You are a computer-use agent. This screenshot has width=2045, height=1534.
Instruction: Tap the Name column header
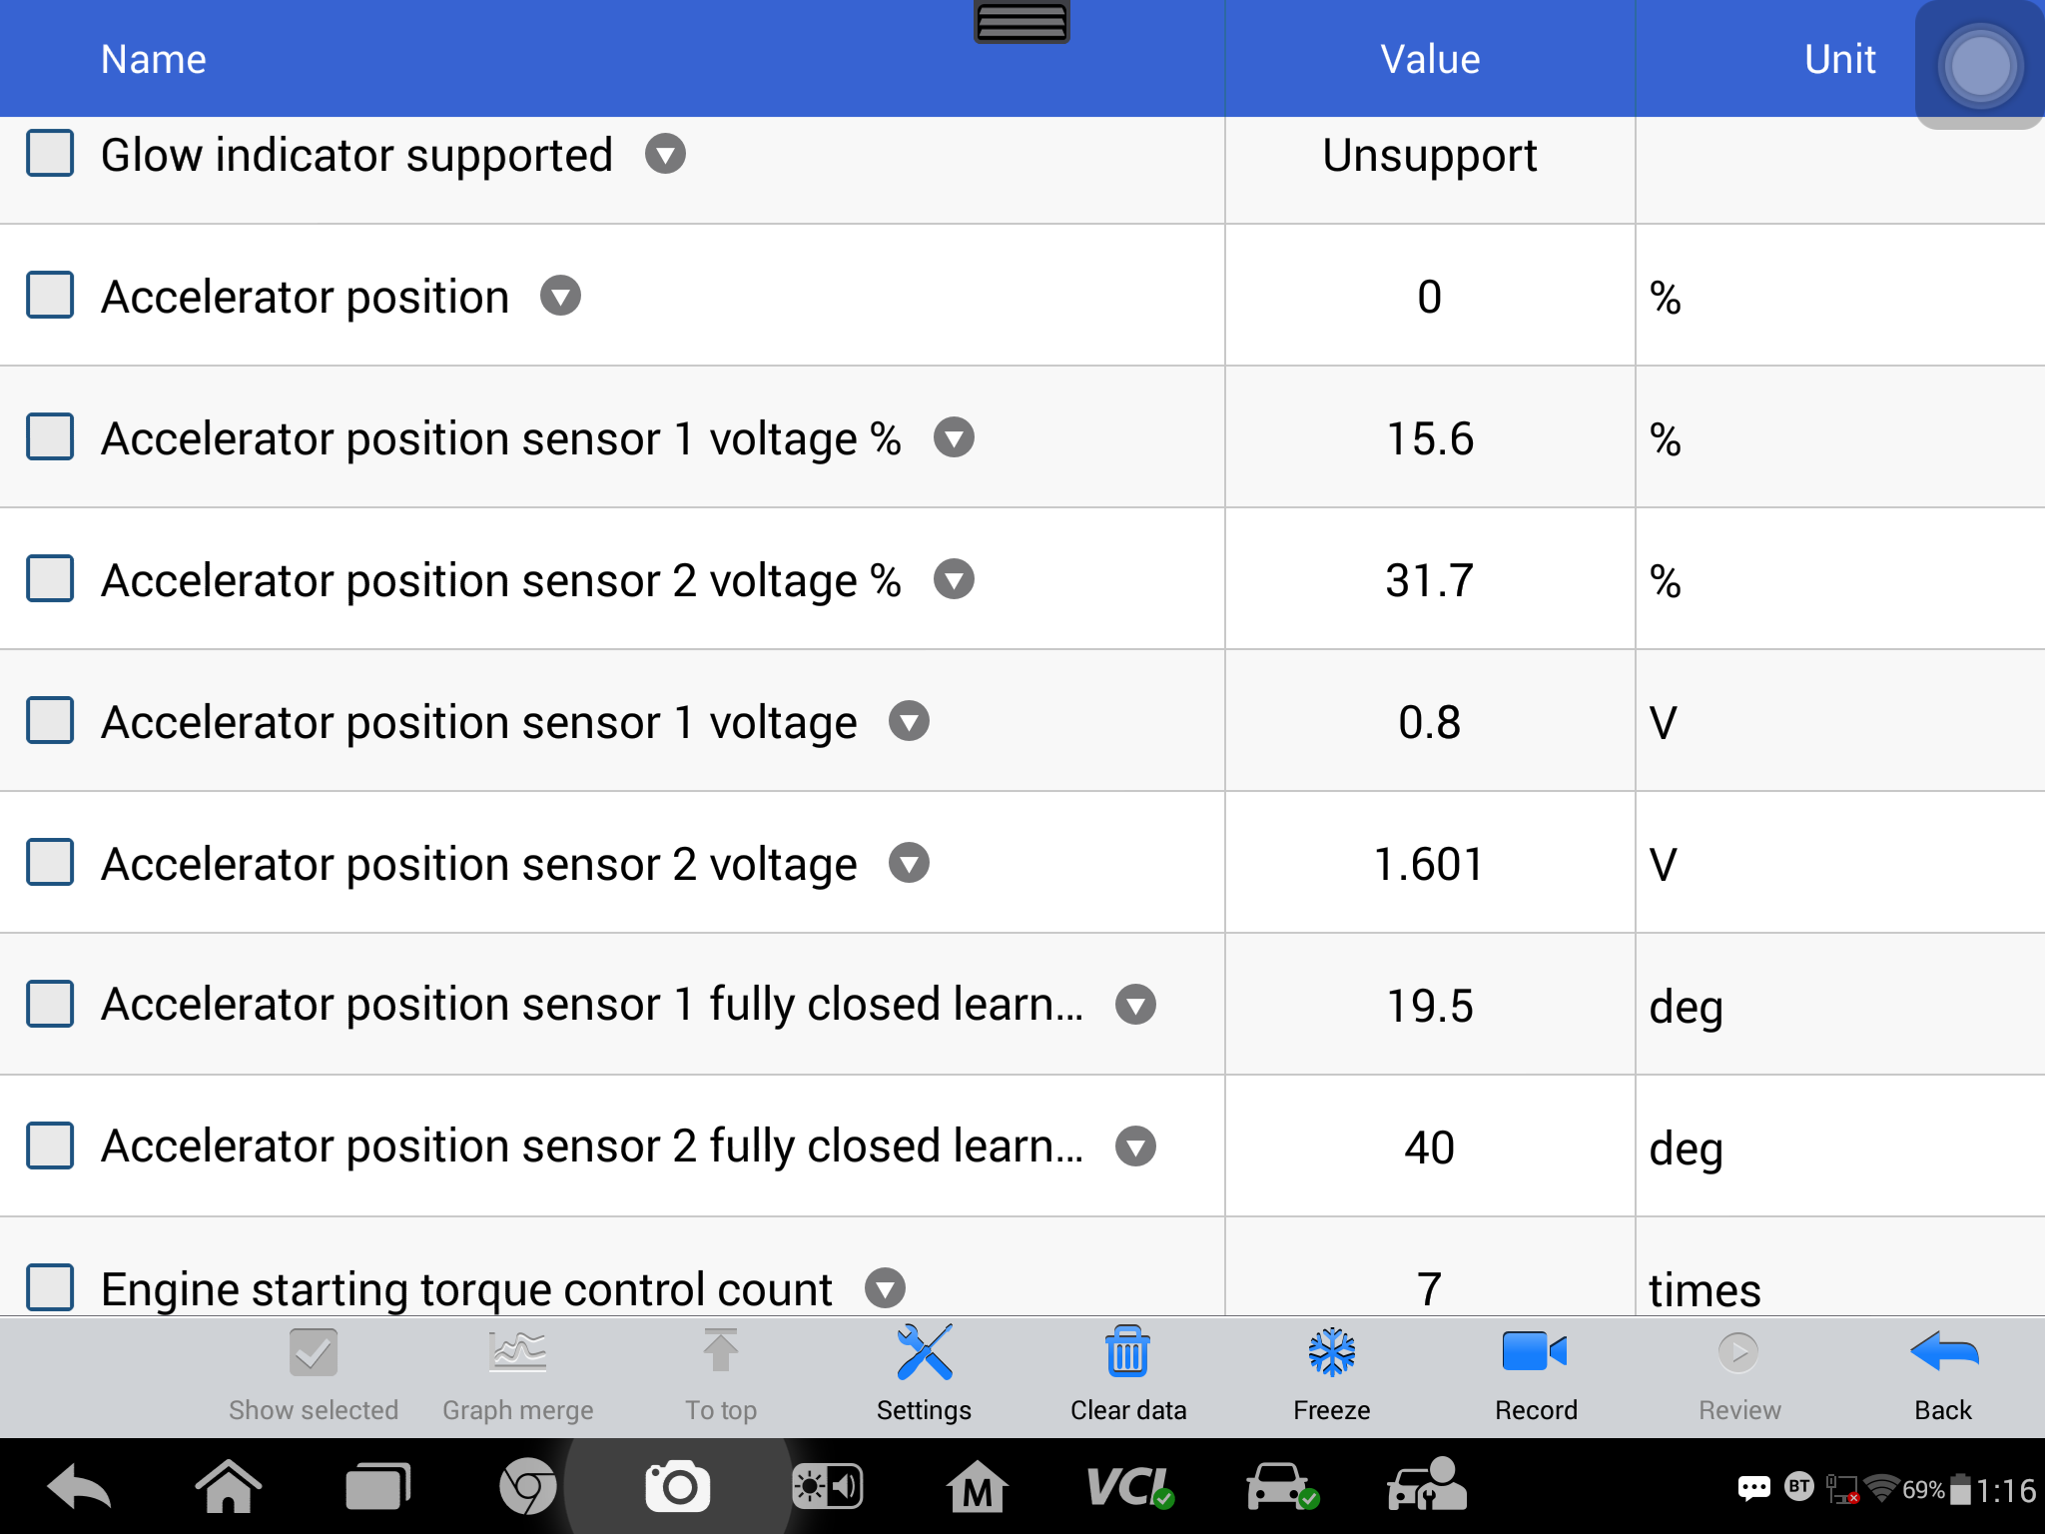154,59
